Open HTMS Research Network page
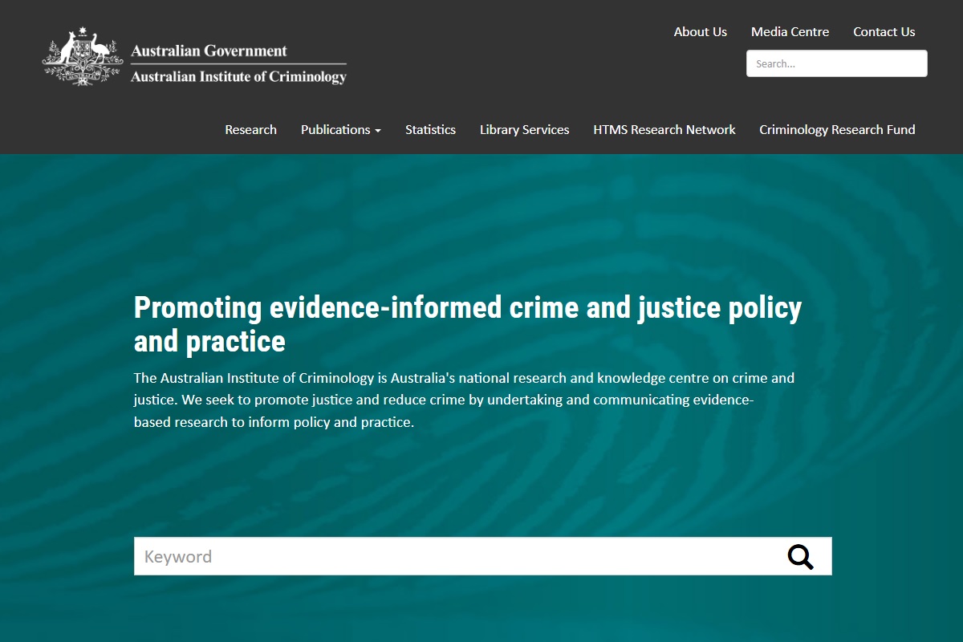The width and height of the screenshot is (963, 642). click(664, 129)
